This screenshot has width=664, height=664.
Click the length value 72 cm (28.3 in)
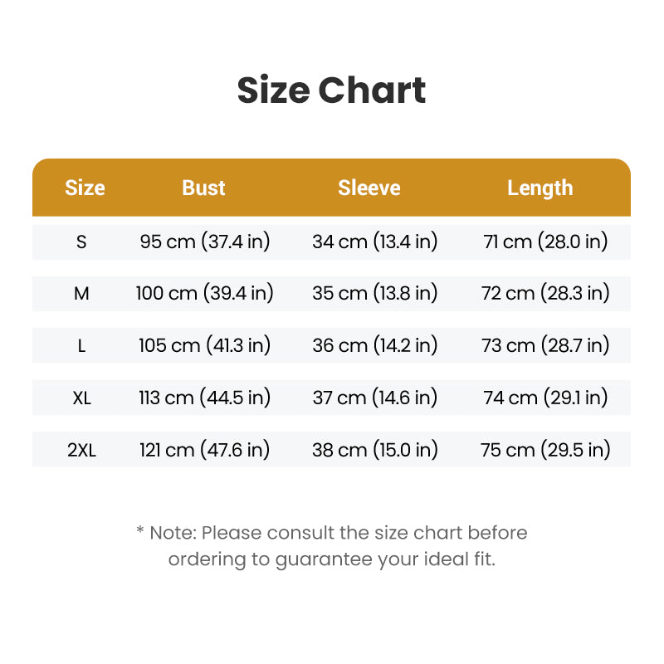tap(545, 293)
